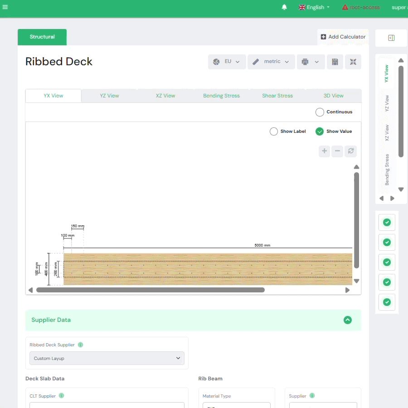
Task: Click the save disk icon
Action: click(335, 62)
